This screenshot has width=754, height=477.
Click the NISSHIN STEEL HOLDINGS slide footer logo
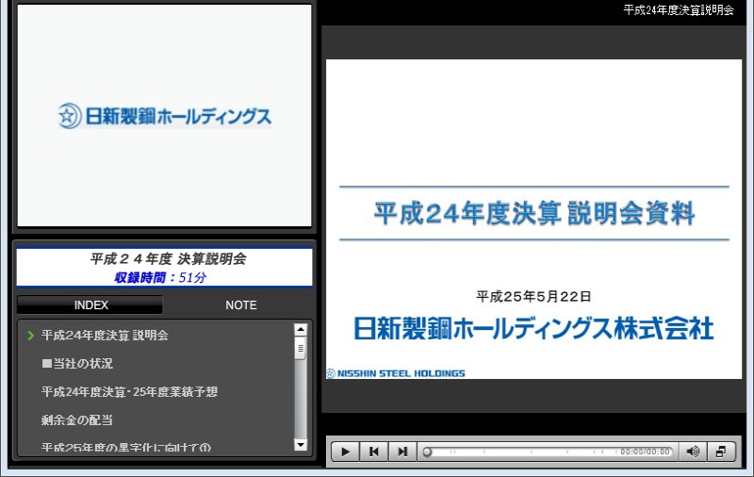[x=396, y=373]
